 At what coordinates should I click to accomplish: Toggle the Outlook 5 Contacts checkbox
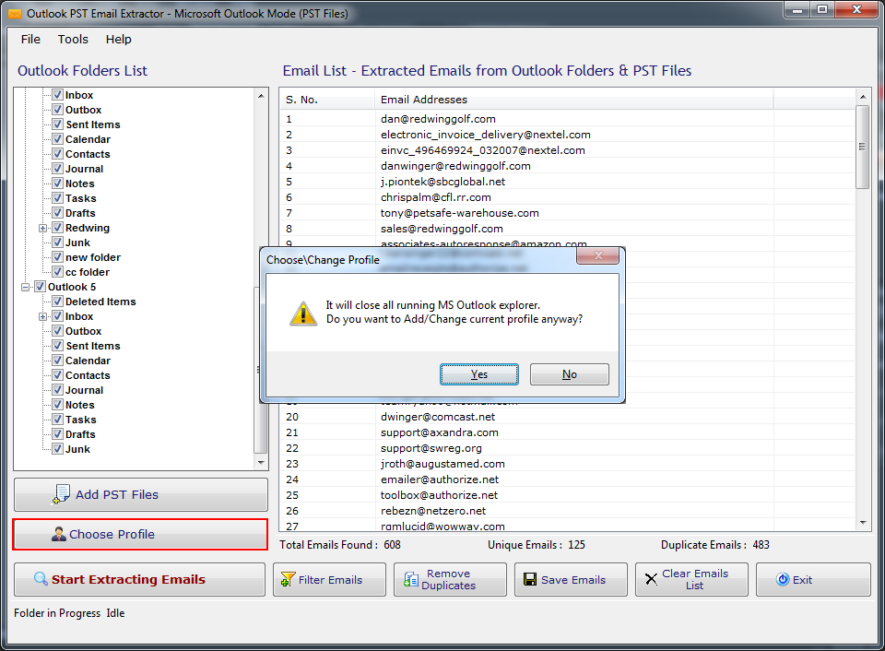57,375
